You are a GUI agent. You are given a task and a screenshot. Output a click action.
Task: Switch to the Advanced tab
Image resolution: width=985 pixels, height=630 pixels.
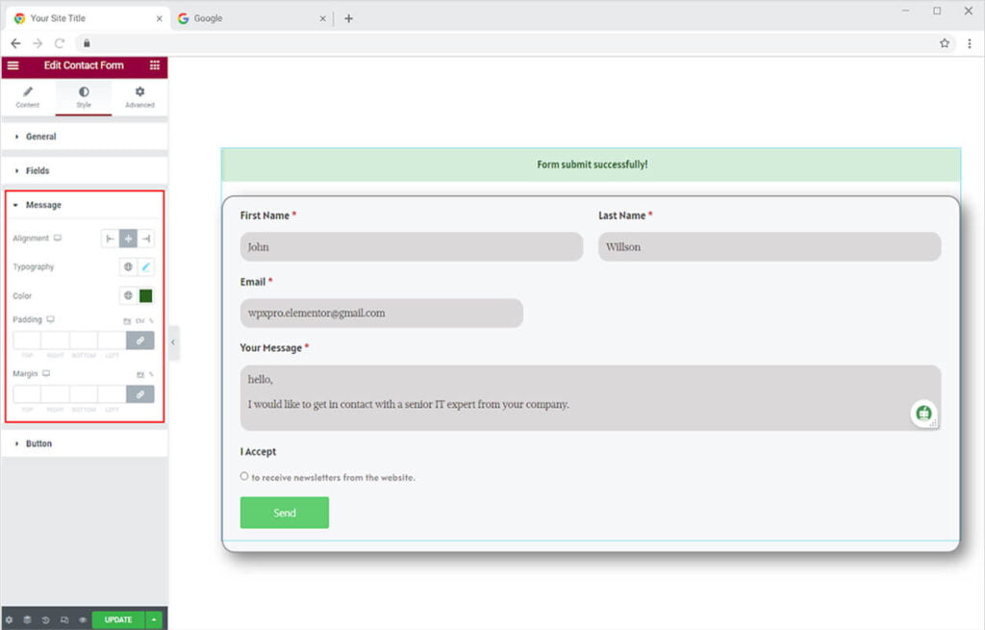point(139,97)
